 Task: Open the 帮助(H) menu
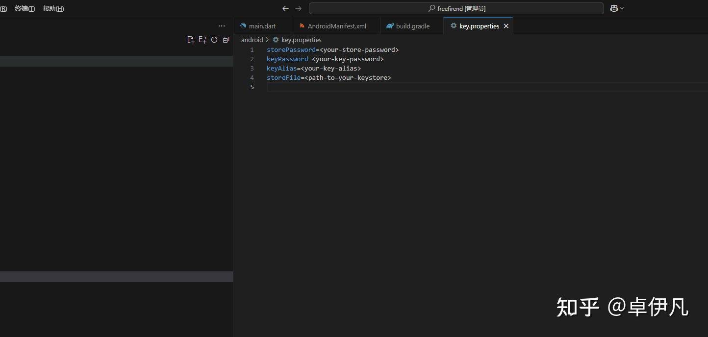[x=53, y=8]
